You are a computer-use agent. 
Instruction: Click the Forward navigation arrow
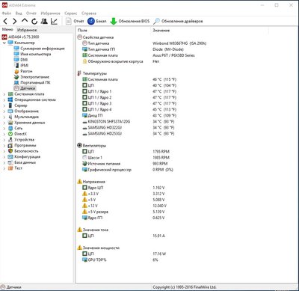pyautogui.click(x=15, y=21)
